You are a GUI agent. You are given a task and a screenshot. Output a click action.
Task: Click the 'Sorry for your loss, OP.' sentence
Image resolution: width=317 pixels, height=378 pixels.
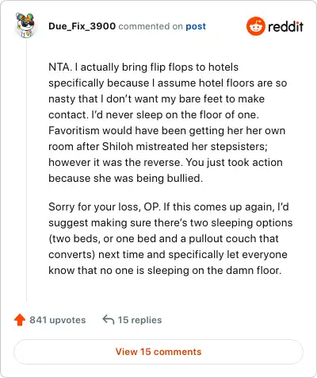105,206
